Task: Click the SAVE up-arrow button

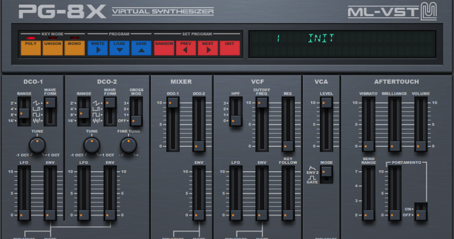Action: (141, 47)
